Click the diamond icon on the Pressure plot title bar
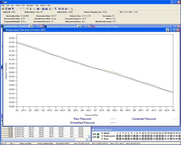 click(167, 30)
